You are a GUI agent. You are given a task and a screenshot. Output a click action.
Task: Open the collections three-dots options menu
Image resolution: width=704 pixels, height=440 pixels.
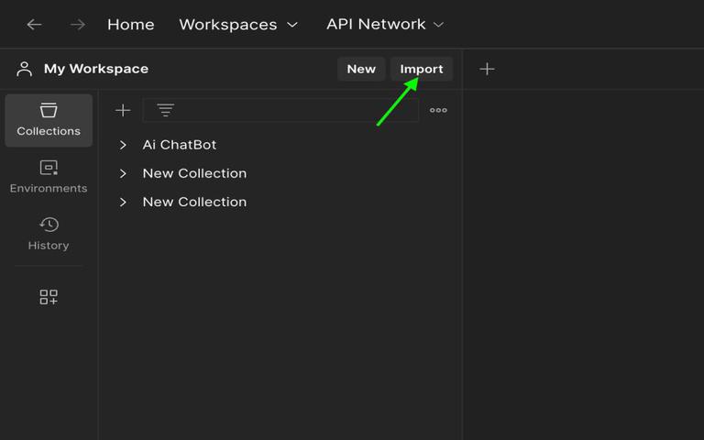pos(438,110)
